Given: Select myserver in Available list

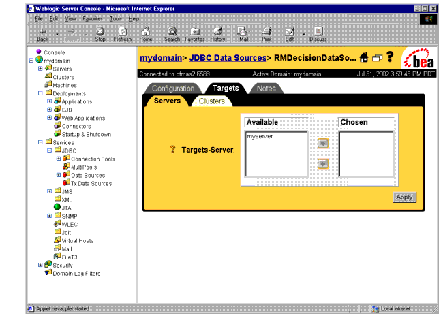Looking at the screenshot, I should point(260,136).
